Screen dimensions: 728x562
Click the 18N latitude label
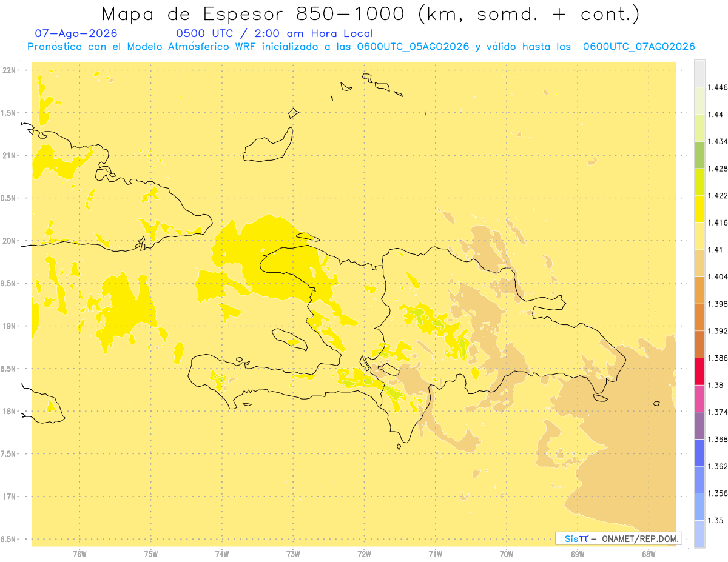pyautogui.click(x=10, y=411)
